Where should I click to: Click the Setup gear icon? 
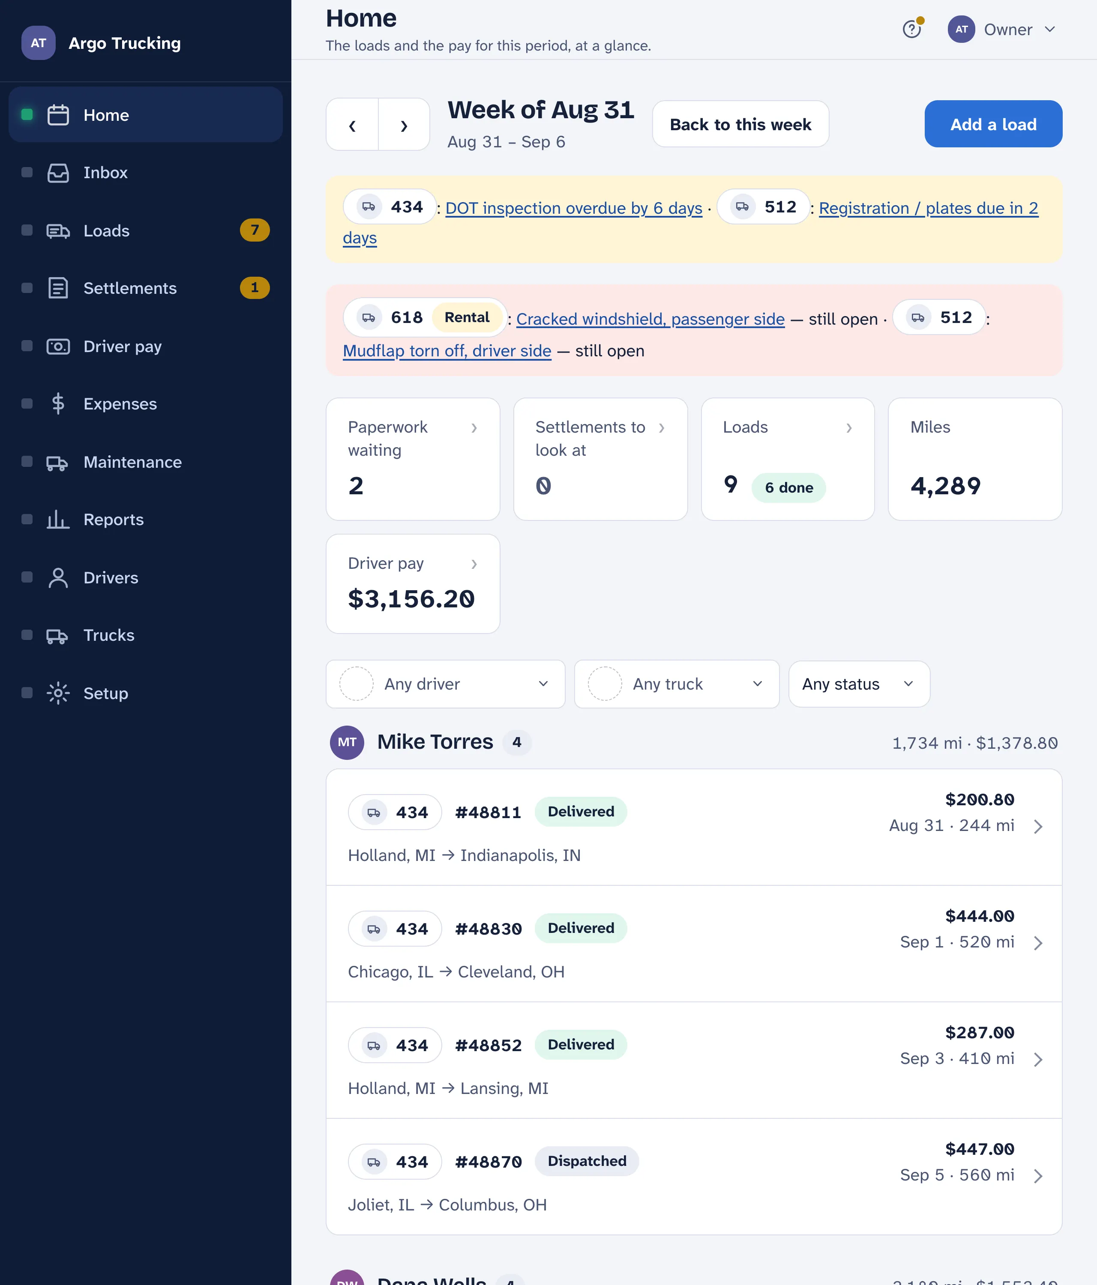58,693
